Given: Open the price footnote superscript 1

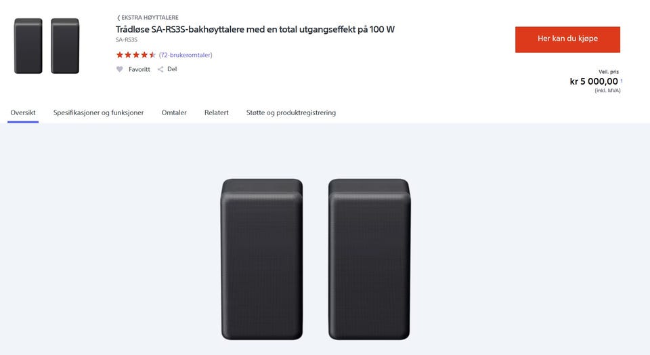Looking at the screenshot, I should point(622,81).
